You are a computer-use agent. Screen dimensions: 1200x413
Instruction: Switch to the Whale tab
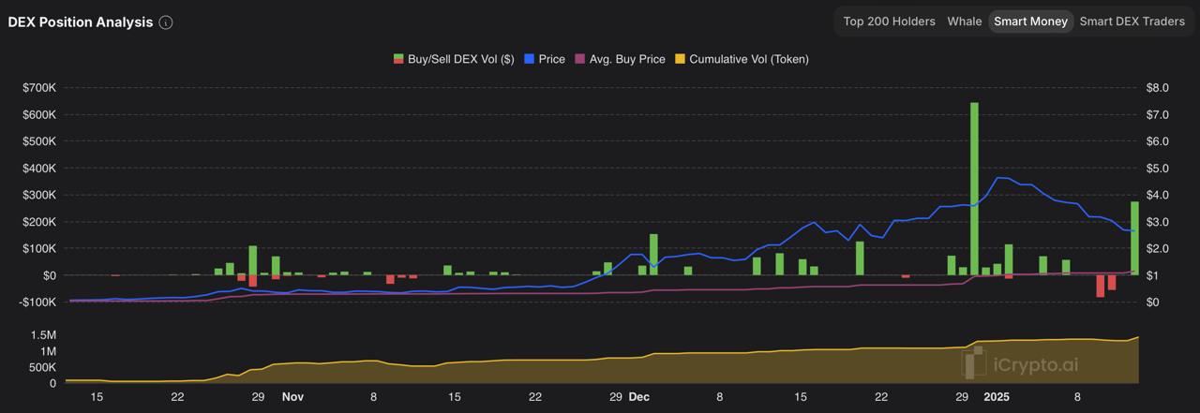coord(965,22)
